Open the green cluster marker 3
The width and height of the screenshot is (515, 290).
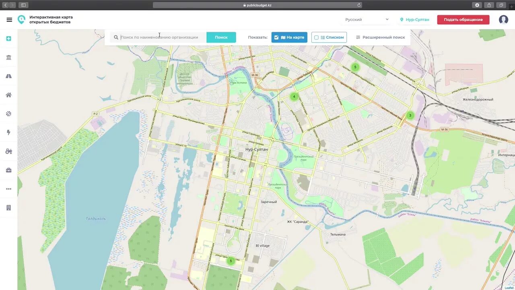[x=410, y=116]
